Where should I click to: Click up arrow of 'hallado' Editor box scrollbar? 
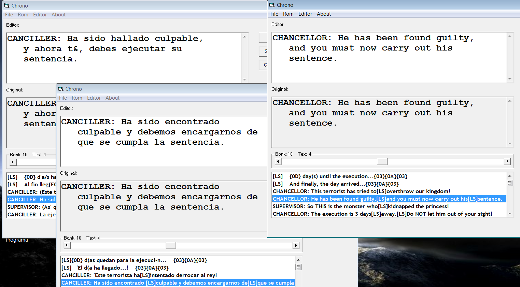point(244,37)
